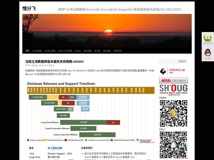Open the ACOUG Member badge
Screen dimensions: 214x160
[173, 80]
